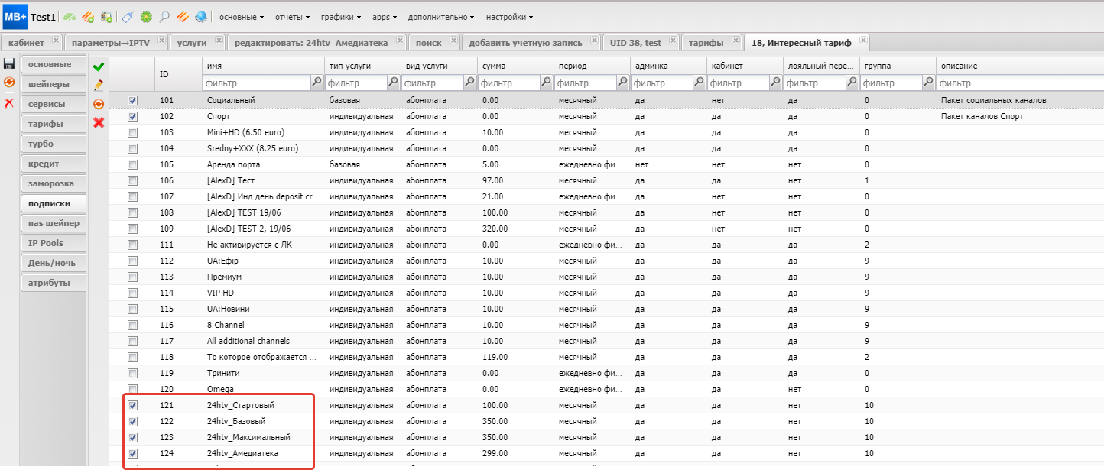Image resolution: width=1104 pixels, height=470 pixels.
Task: Switch to the UID 38, test tab
Action: coord(635,43)
